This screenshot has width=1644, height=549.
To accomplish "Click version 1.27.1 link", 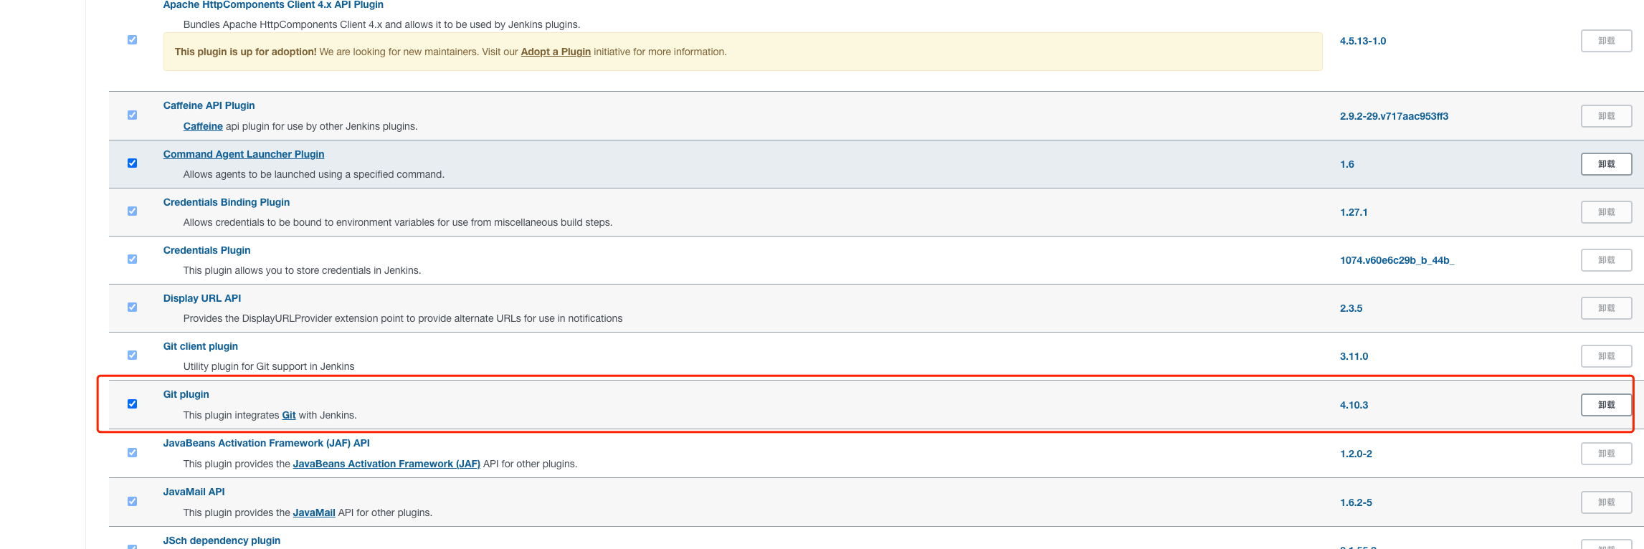I will pos(1354,212).
